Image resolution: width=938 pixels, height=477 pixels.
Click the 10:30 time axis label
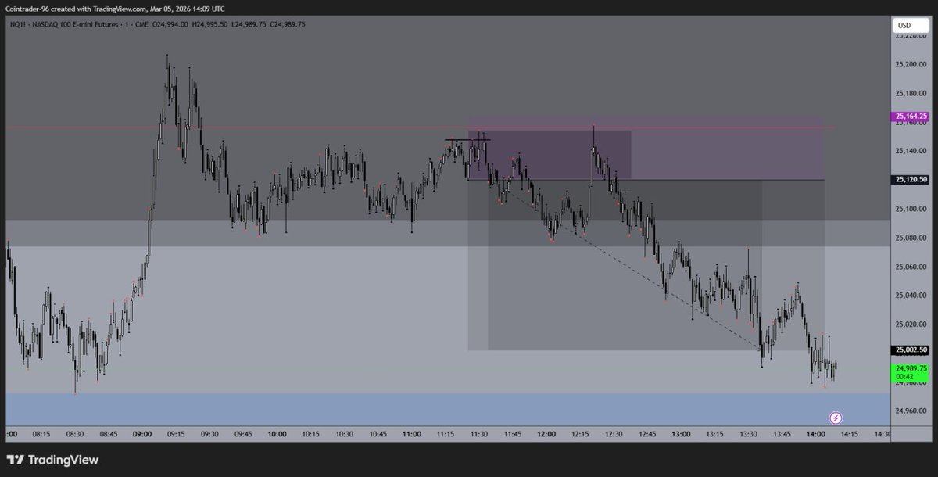(345, 434)
